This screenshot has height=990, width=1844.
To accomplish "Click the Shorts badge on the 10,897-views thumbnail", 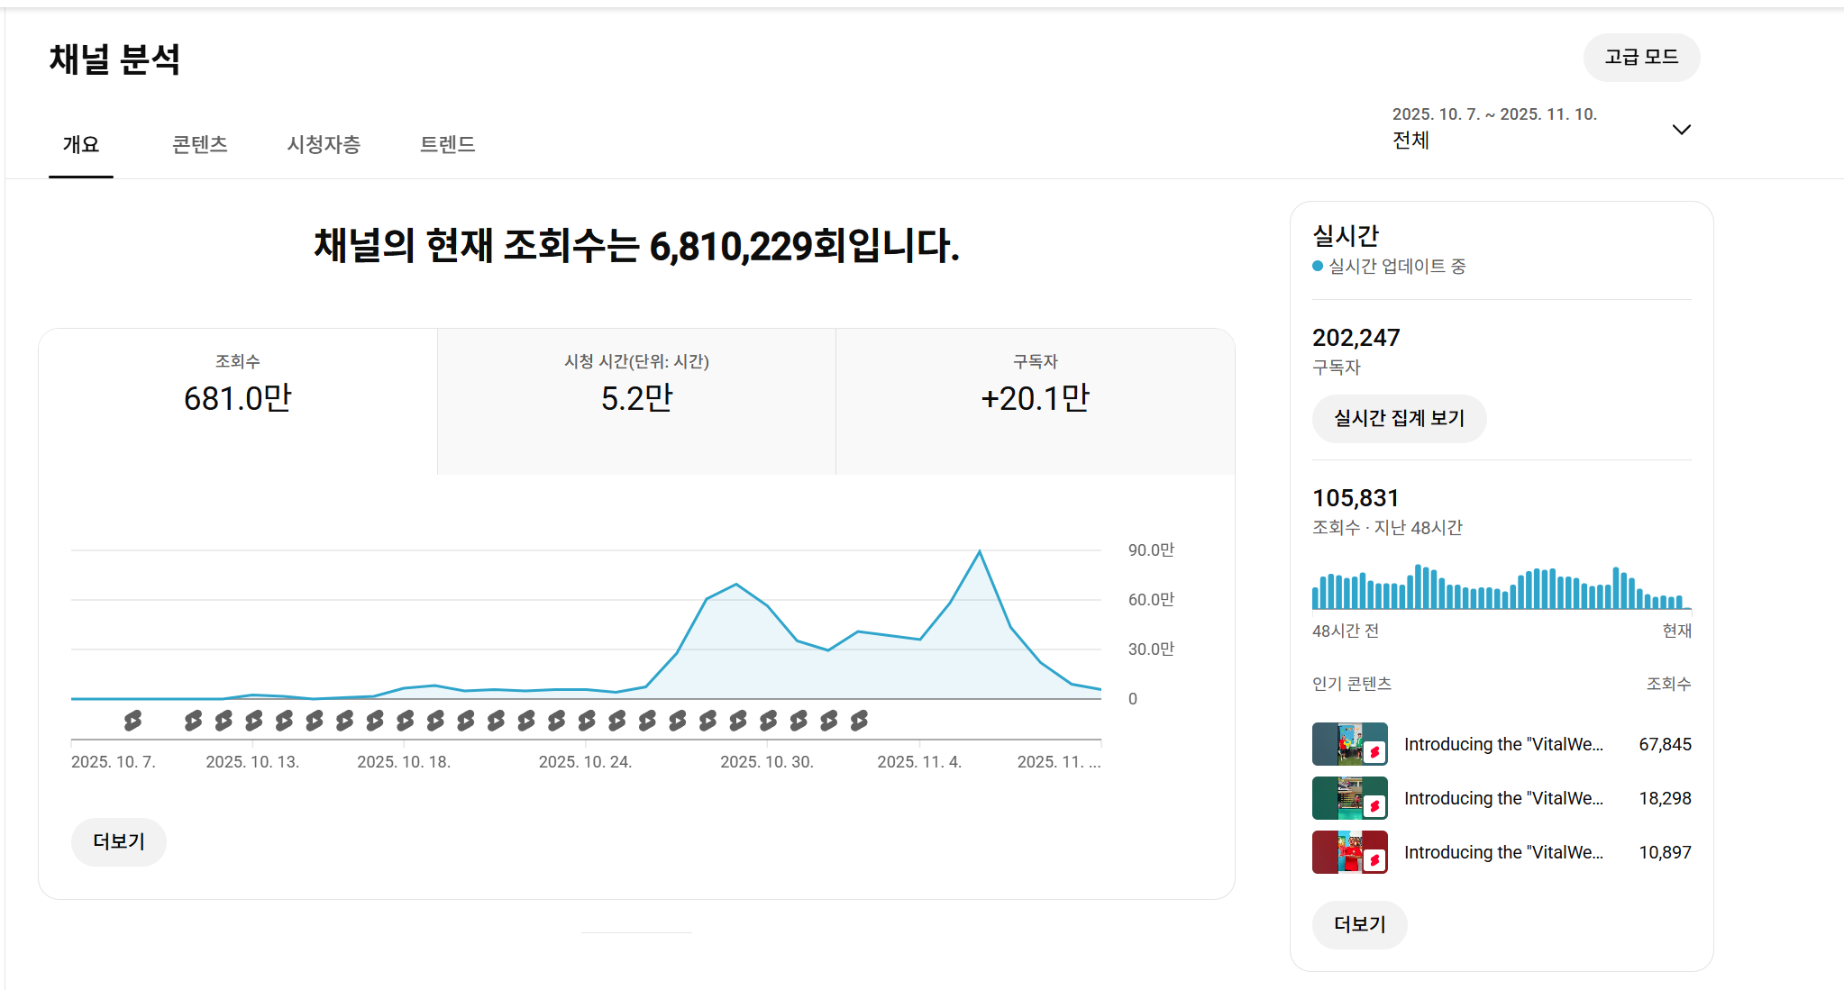I will pyautogui.click(x=1374, y=860).
